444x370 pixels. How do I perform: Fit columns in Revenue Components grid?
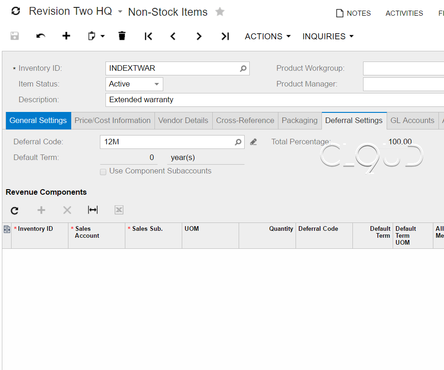click(93, 210)
